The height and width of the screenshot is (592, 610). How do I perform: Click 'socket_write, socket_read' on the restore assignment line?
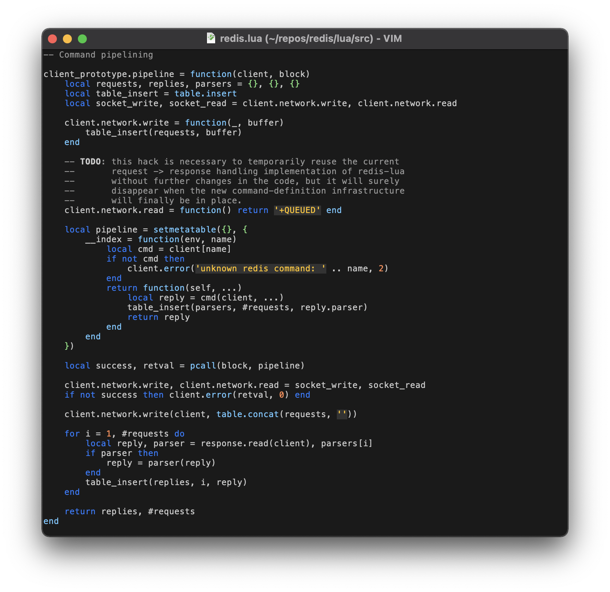click(x=360, y=385)
